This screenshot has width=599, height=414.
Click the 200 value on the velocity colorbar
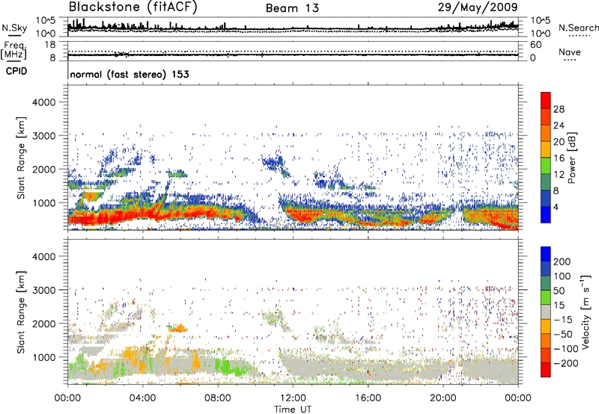click(562, 262)
